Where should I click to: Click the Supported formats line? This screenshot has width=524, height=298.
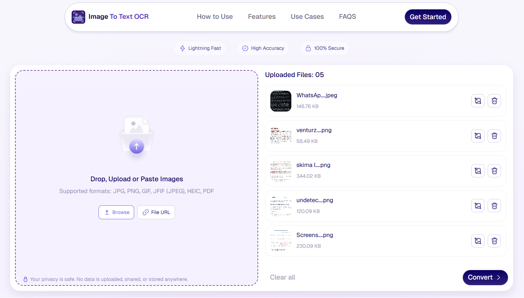[x=137, y=191]
